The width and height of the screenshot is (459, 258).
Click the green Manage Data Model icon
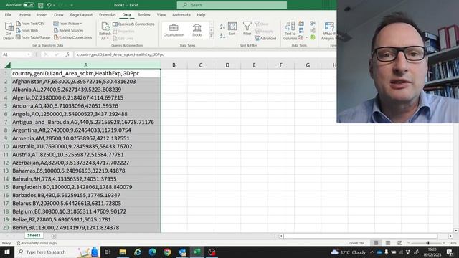click(x=313, y=37)
